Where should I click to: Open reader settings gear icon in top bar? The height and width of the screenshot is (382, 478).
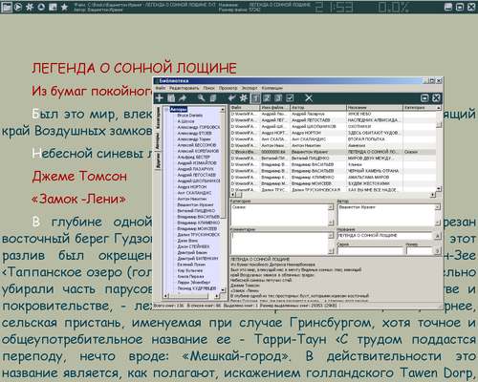click(30, 7)
